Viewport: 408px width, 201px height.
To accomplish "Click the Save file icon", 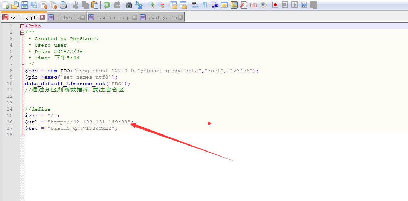I will pyautogui.click(x=25, y=5).
